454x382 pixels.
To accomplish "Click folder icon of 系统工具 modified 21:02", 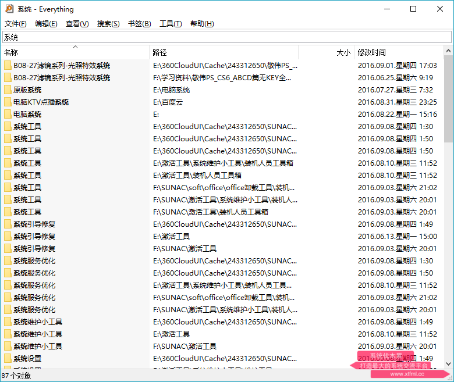I will pos(8,187).
